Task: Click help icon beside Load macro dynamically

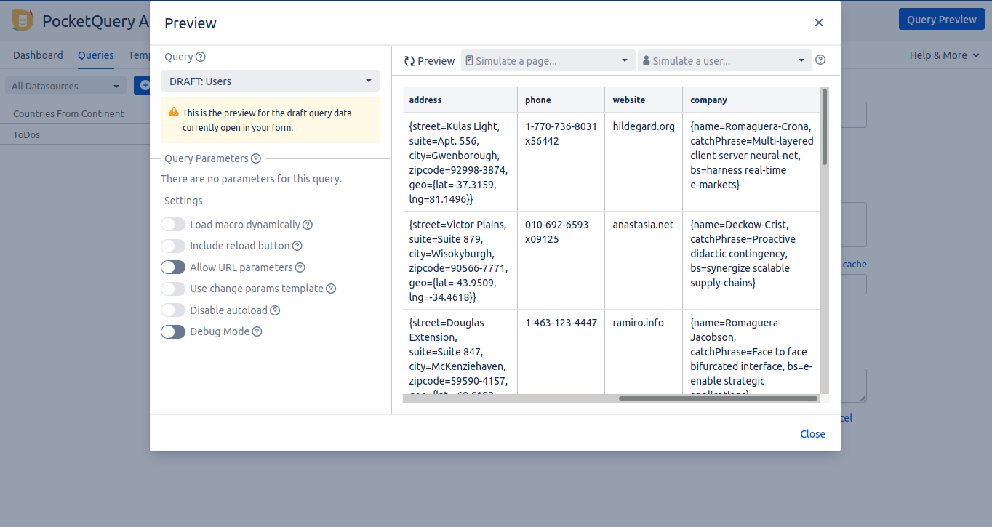Action: click(308, 225)
